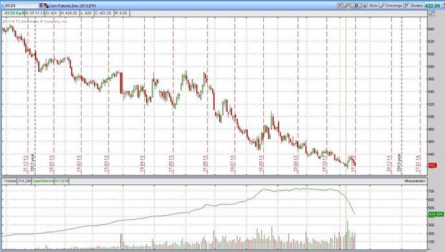Click the pencil-pin tool icon beside scissors
The height and width of the screenshot is (252, 445).
pyautogui.click(x=347, y=5)
